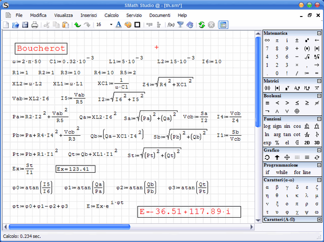Insert the infinity symbol from Matematica panel

(x=267, y=40)
